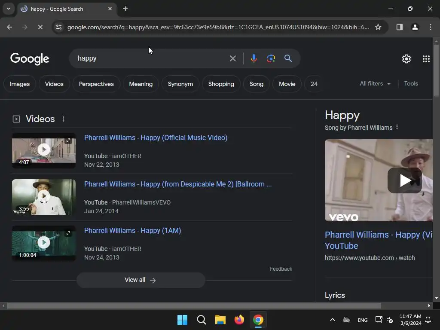This screenshot has height=330, width=440.
Task: Bookmark this page with the star
Action: point(378,27)
